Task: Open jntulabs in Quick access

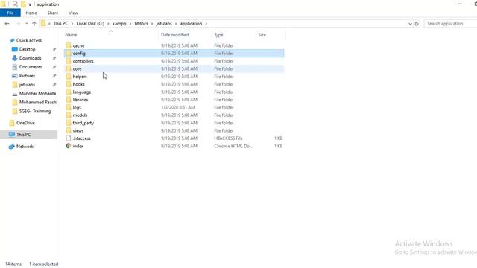Action: pyautogui.click(x=27, y=84)
